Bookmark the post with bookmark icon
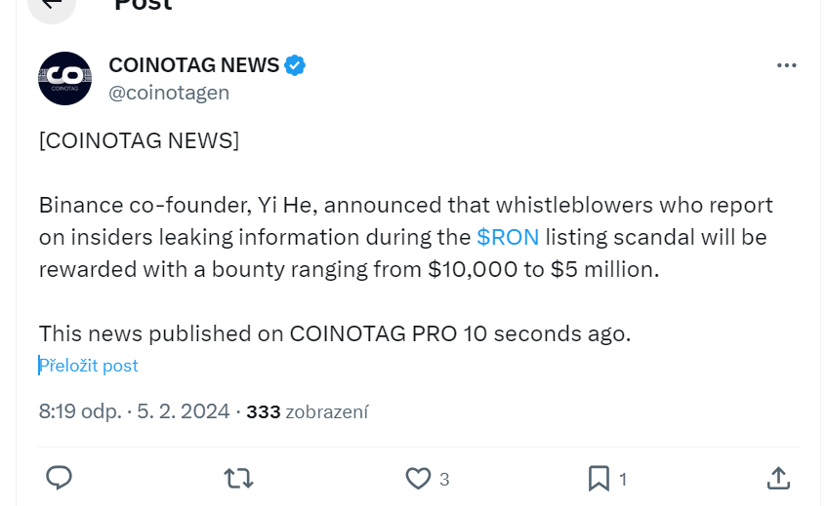This screenshot has width=828, height=506. tap(599, 478)
